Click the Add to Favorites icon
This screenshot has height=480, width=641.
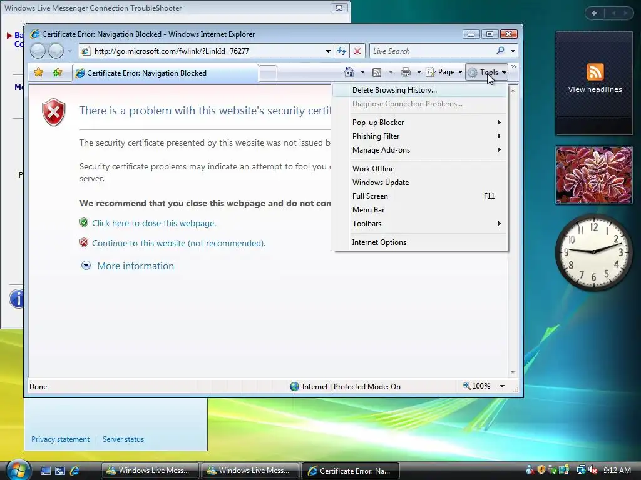pyautogui.click(x=57, y=72)
